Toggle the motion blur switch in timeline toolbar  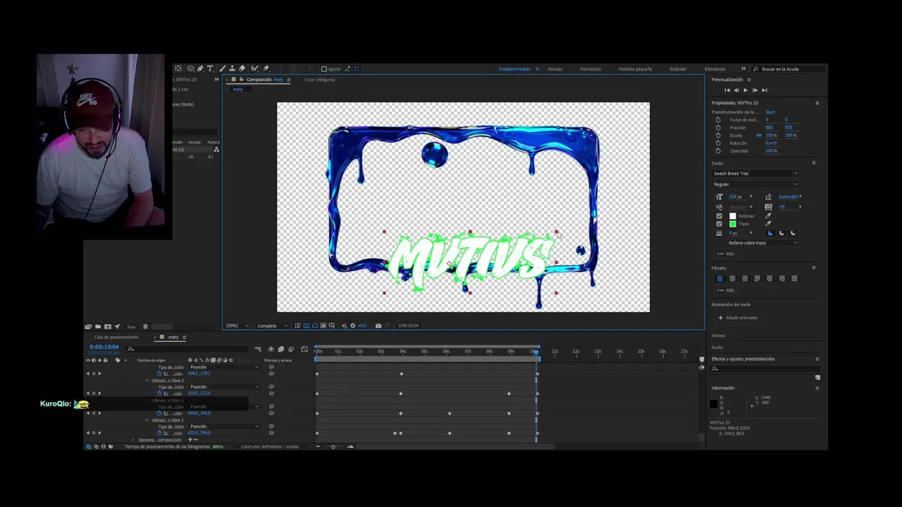(x=291, y=349)
